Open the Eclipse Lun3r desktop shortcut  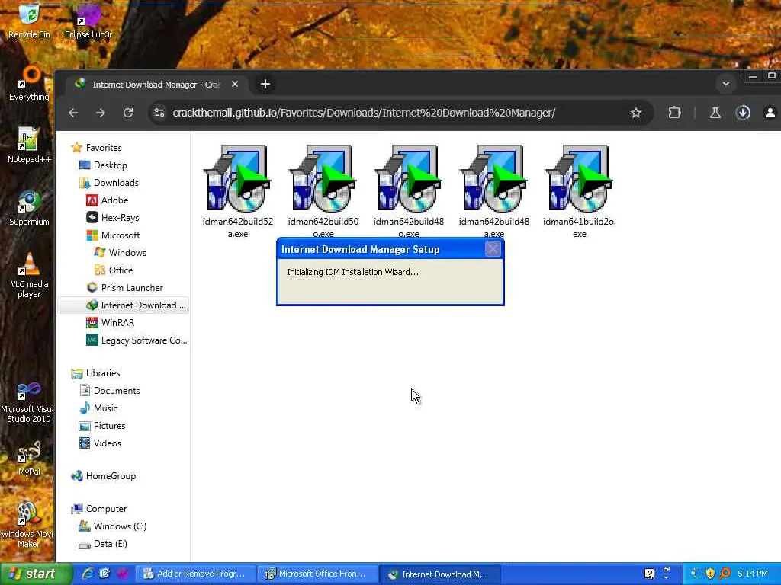coord(88,21)
